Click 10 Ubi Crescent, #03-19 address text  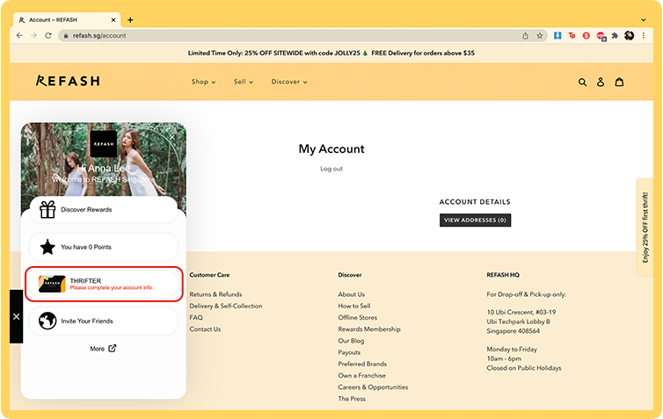[x=521, y=312]
